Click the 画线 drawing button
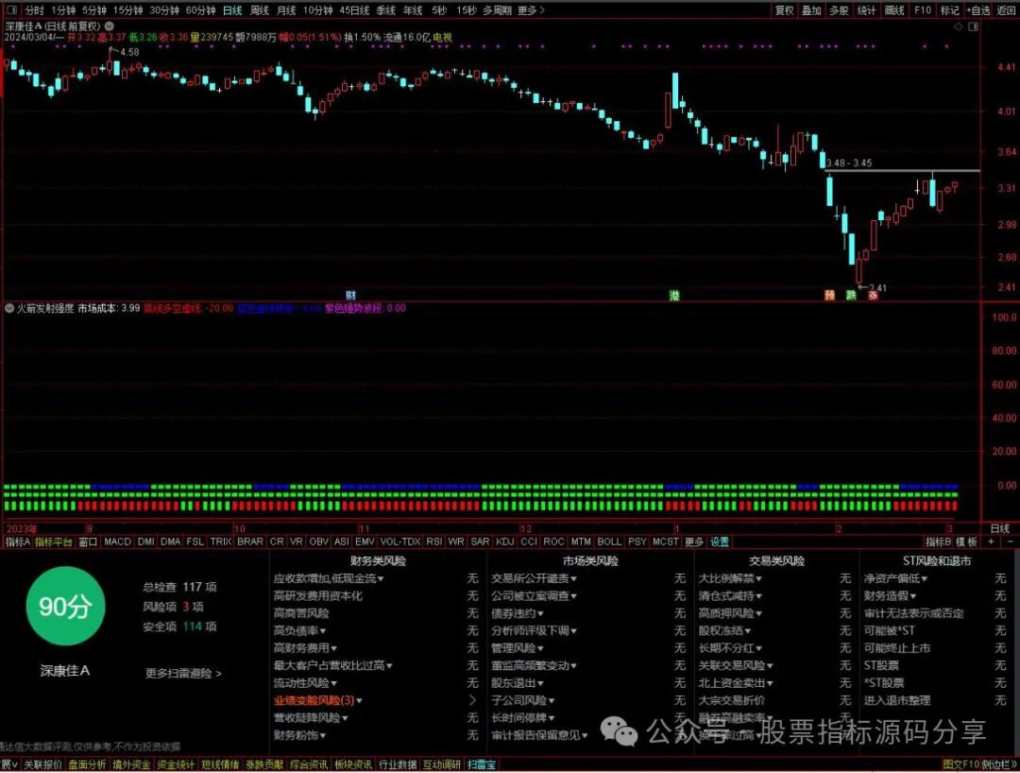 894,10
